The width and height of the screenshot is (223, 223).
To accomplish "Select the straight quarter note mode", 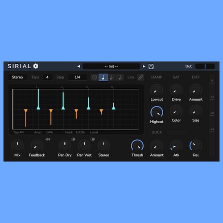I will click(103, 77).
